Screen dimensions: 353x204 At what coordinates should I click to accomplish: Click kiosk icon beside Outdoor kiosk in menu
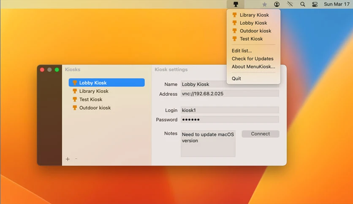(235, 31)
